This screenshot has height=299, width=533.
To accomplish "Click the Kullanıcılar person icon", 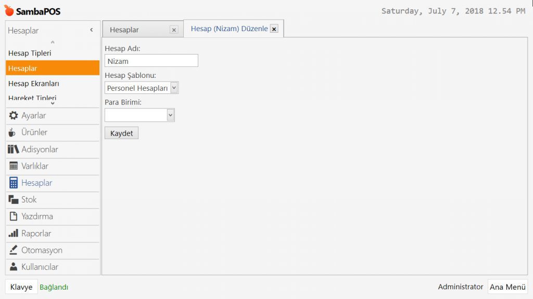I will pos(14,267).
